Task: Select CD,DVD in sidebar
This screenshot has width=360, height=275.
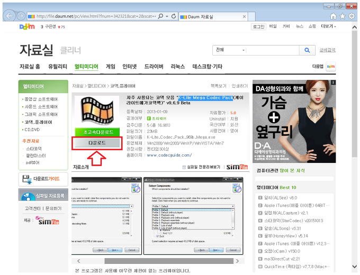Action: (x=32, y=130)
